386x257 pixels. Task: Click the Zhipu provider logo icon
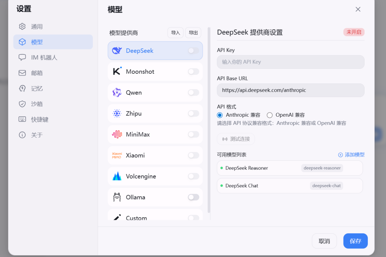click(x=117, y=113)
